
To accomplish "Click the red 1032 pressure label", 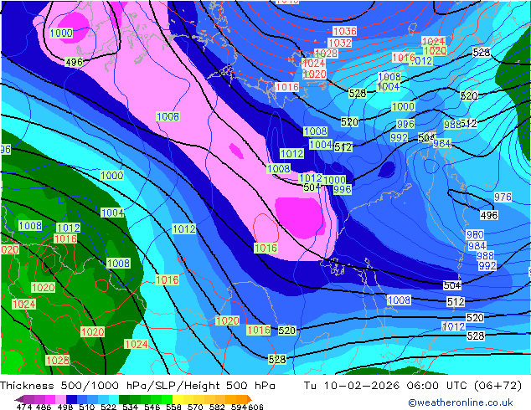I will (340, 43).
